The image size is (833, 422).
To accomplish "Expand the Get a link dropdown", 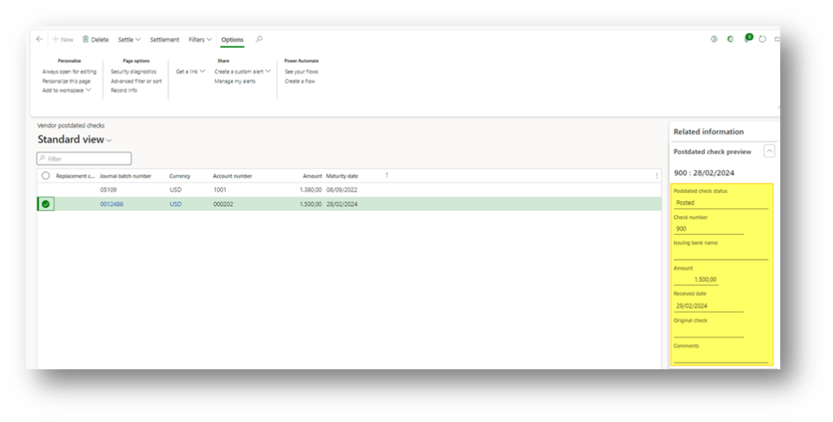I will click(x=190, y=71).
